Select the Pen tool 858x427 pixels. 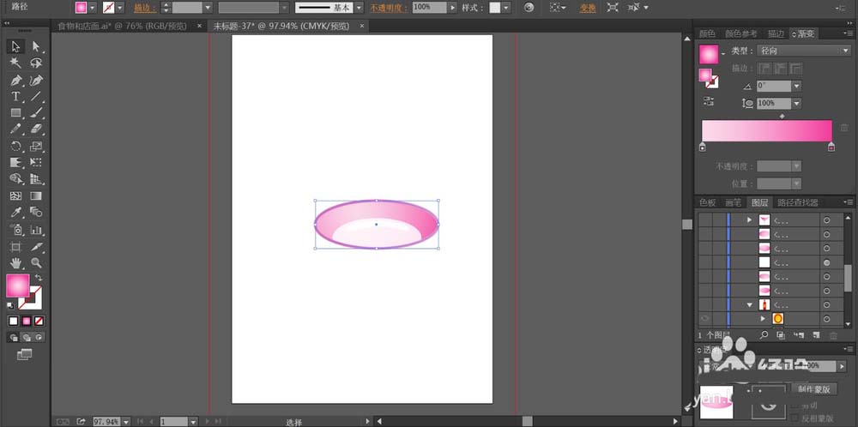click(15, 81)
